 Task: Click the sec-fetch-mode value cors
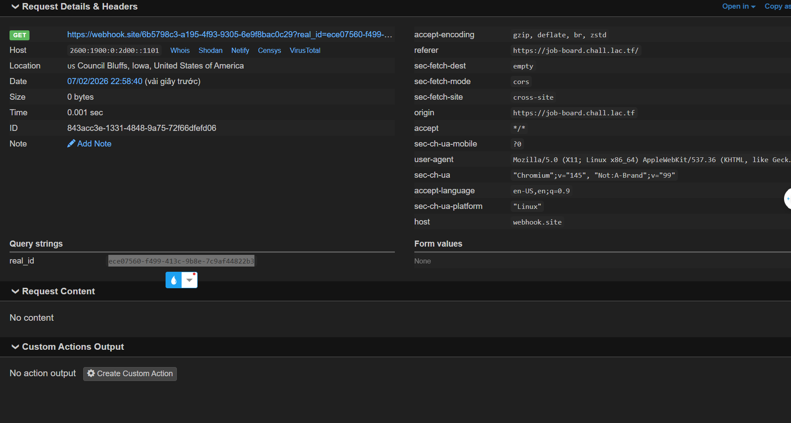[521, 81]
